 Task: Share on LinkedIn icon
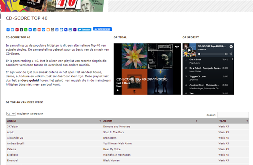(x=35, y=30)
